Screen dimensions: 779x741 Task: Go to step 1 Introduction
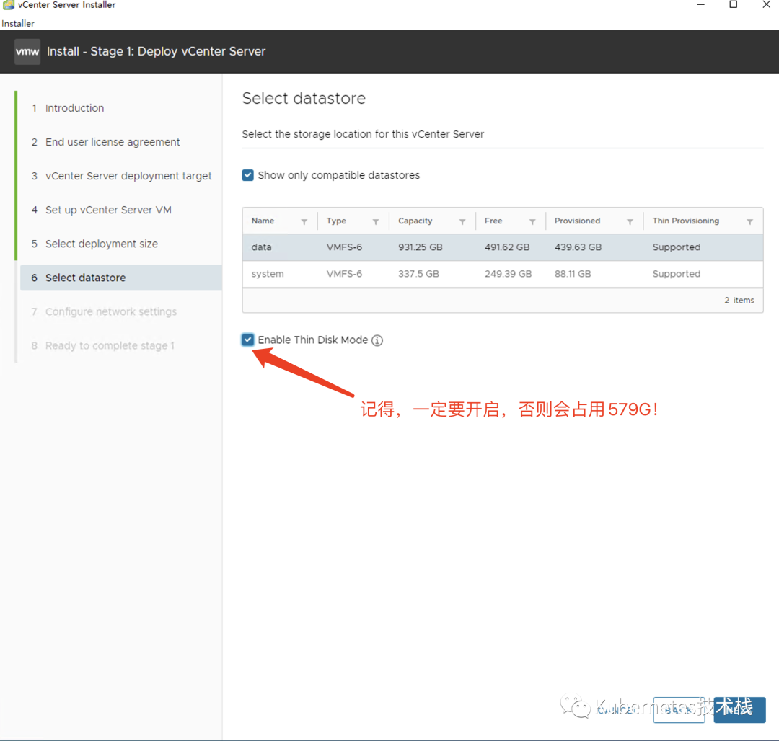[74, 108]
